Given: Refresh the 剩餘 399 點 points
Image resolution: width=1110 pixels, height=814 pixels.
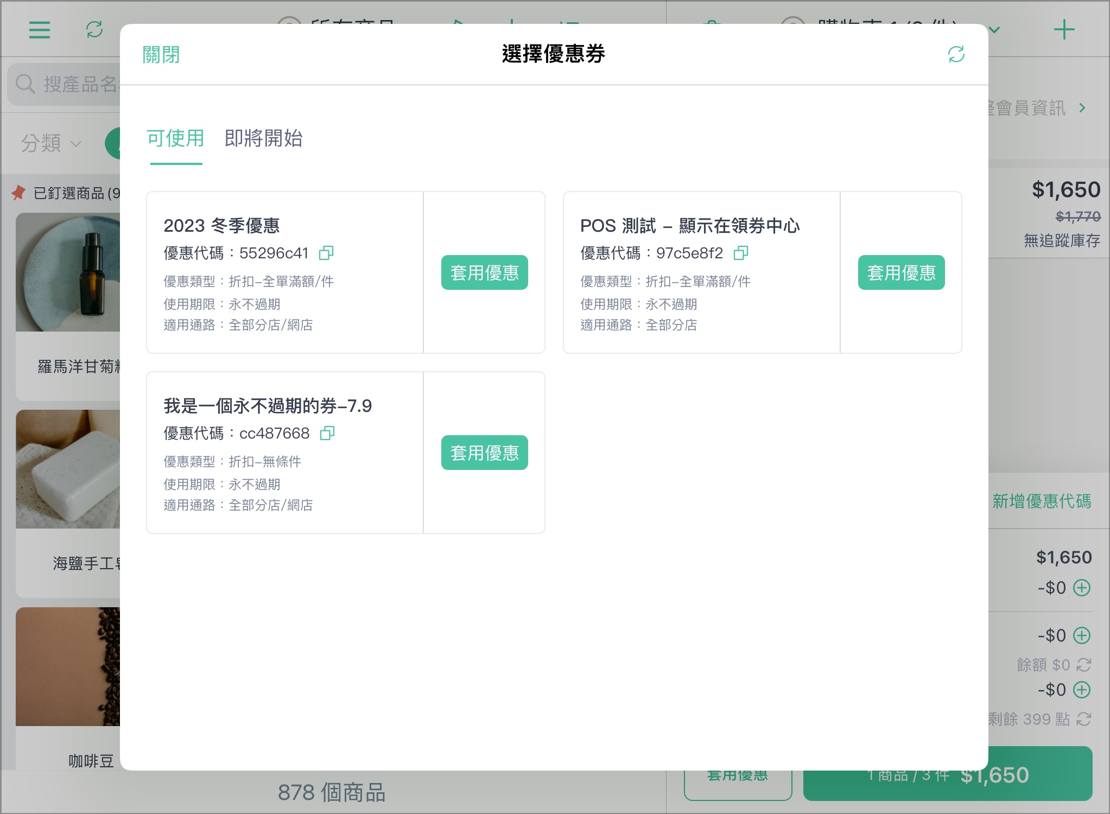Looking at the screenshot, I should coord(1084,719).
